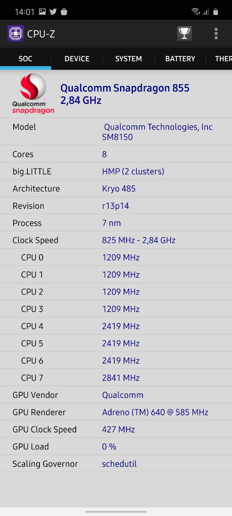Tap the cellular signal strength icon

(206, 11)
